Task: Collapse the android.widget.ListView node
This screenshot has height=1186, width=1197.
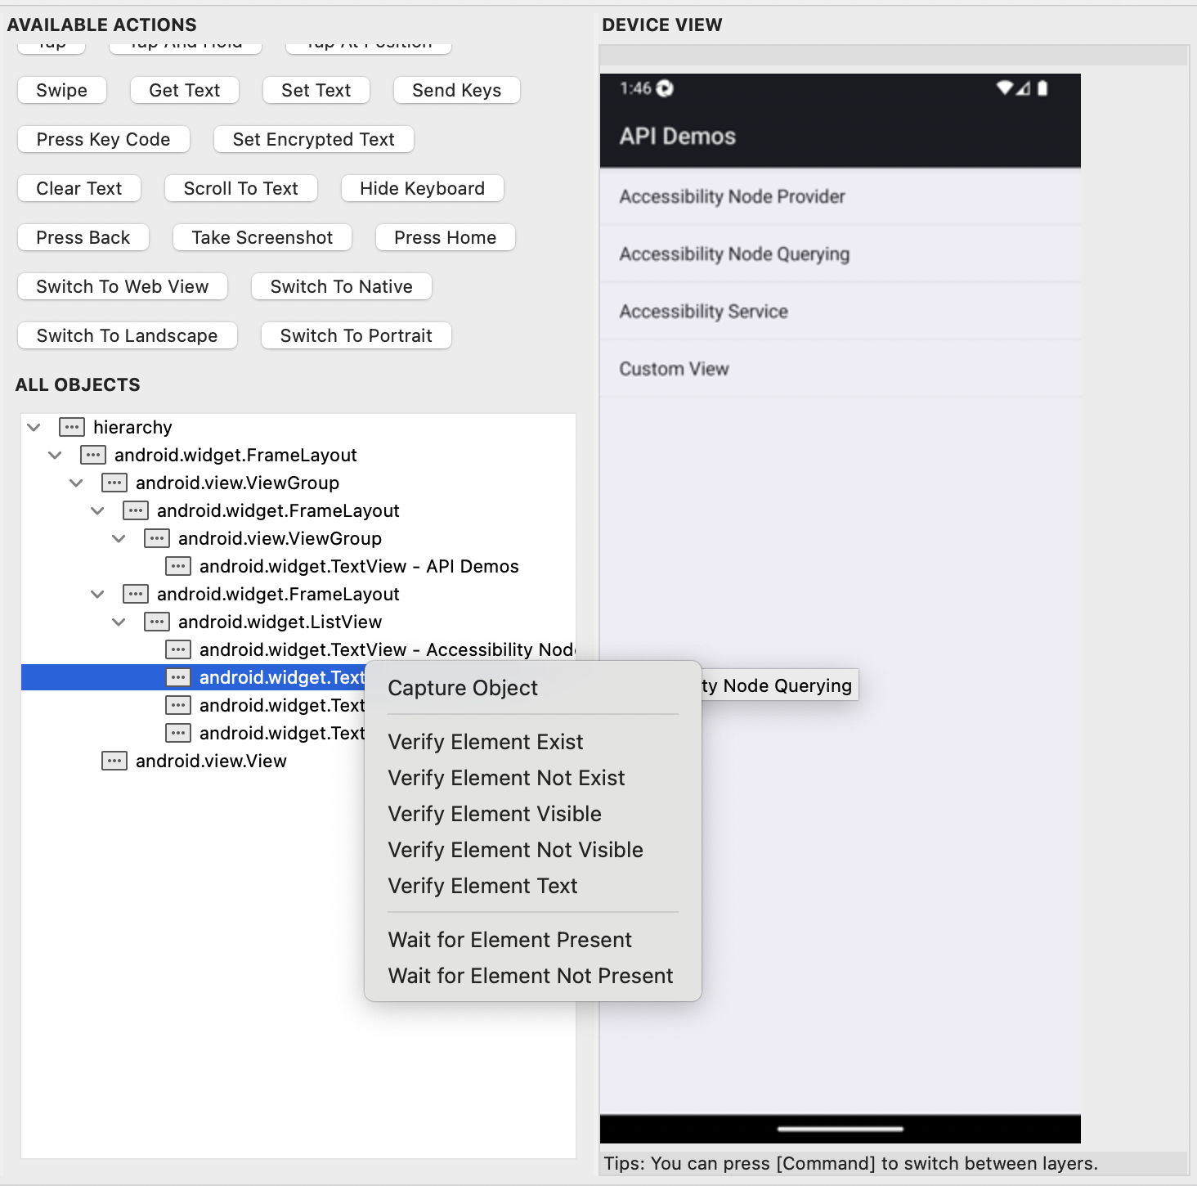Action: (119, 622)
